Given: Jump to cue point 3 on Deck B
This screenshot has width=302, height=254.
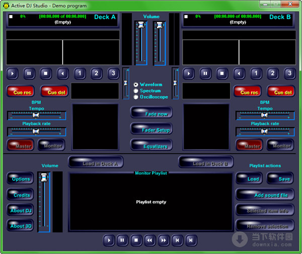Looking at the screenshot, I should 290,74.
